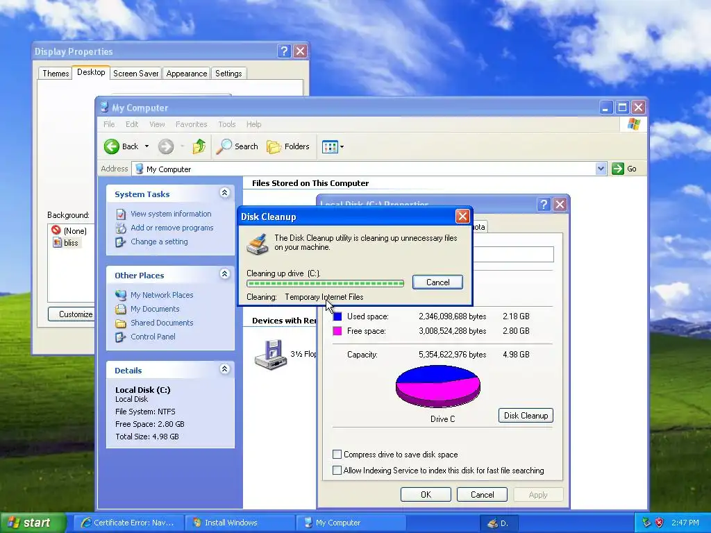Viewport: 711px width, 533px height.
Task: Switch to Appearance tab
Action: coord(186,74)
